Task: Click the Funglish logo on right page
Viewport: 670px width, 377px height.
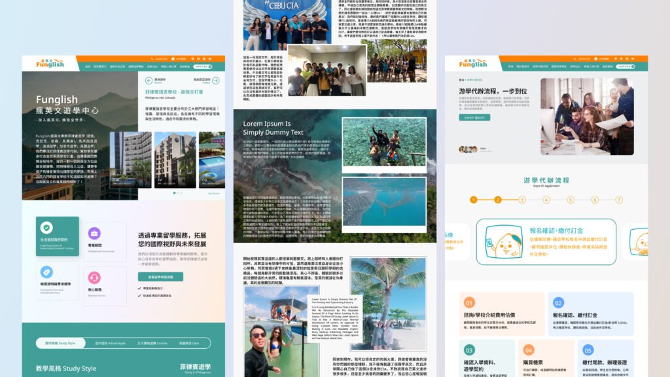Action: coord(473,63)
